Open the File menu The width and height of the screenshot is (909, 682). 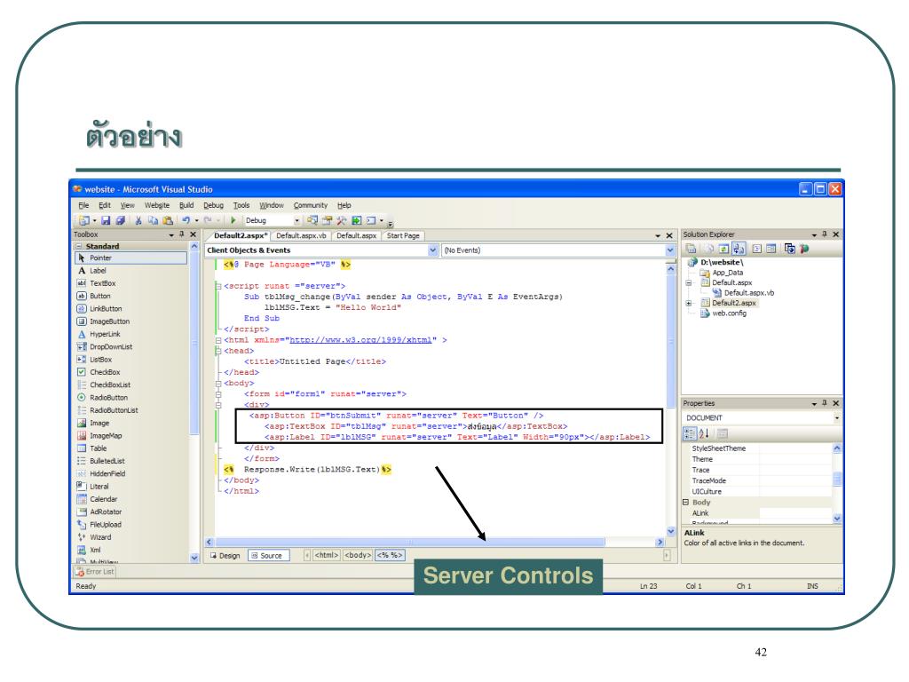click(x=84, y=205)
